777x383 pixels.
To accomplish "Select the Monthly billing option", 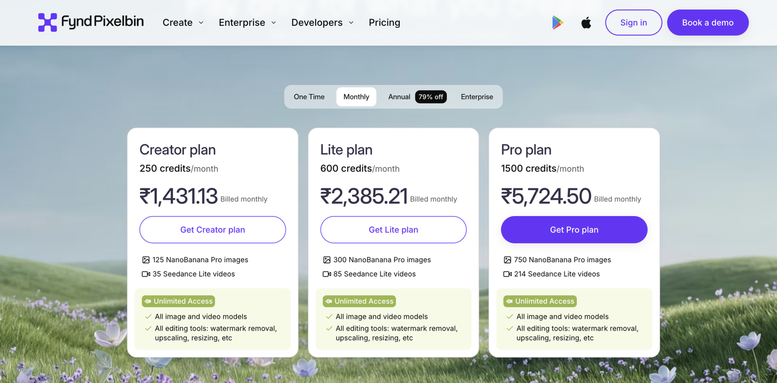I will point(356,97).
